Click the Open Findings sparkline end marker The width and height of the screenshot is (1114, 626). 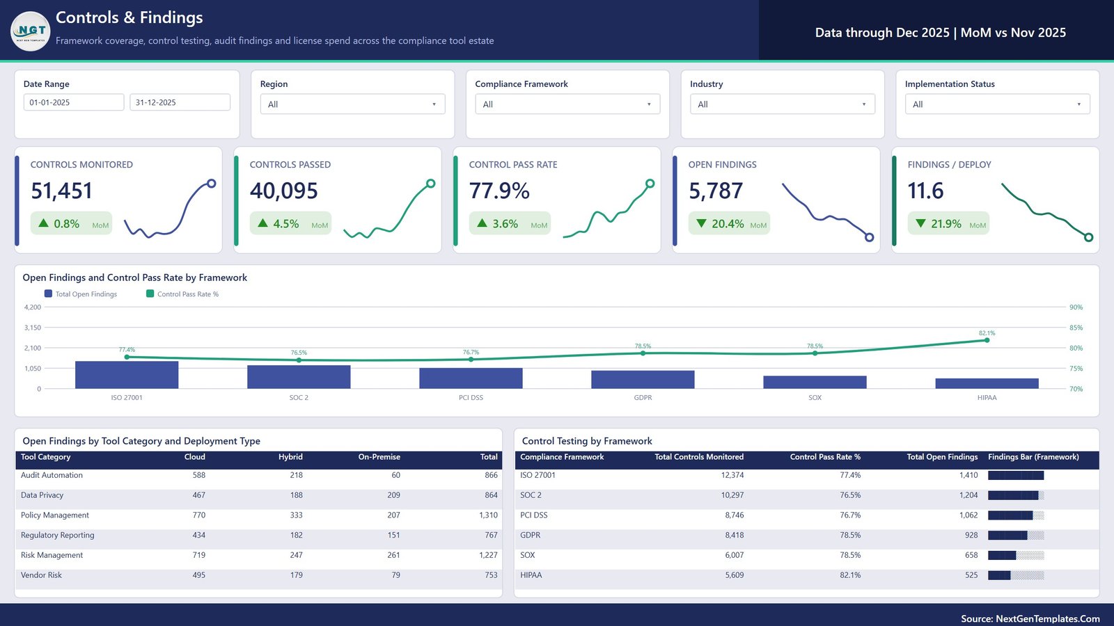tap(869, 237)
